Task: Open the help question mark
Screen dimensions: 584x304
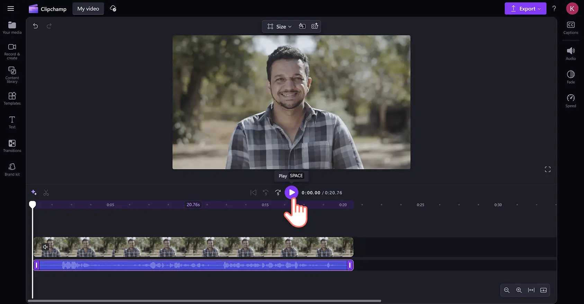Action: [554, 9]
